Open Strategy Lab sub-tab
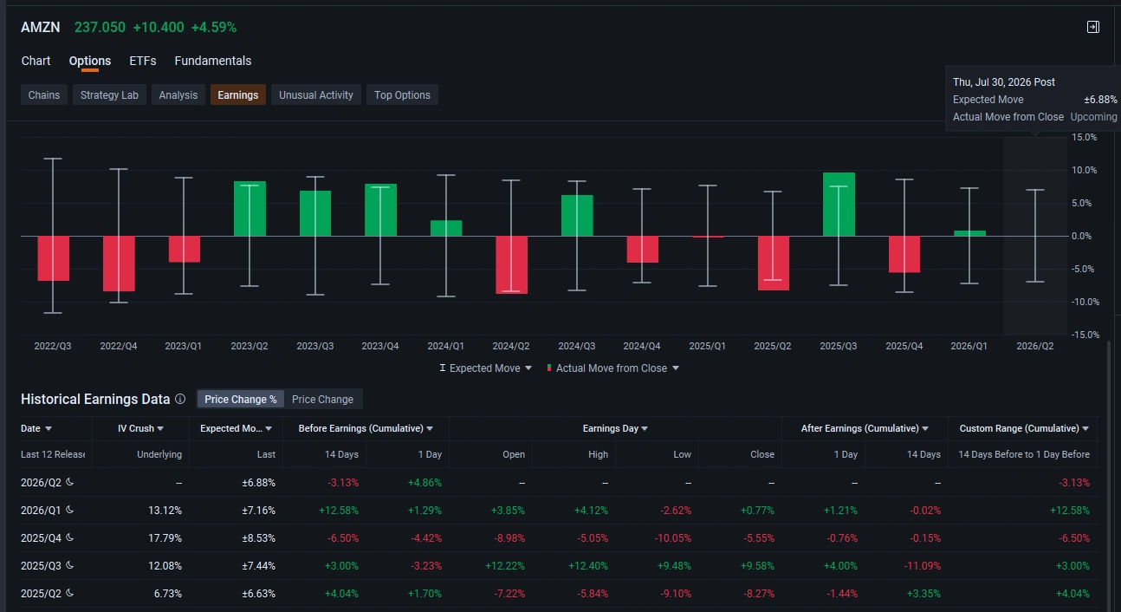This screenshot has height=612, width=1121. [109, 95]
